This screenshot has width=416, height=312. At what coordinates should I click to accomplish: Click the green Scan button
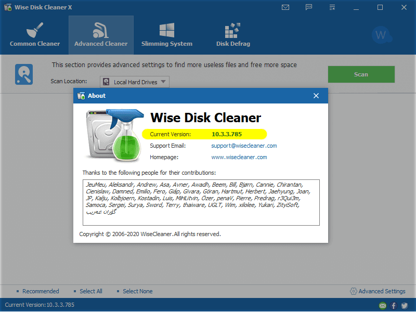pyautogui.click(x=361, y=74)
